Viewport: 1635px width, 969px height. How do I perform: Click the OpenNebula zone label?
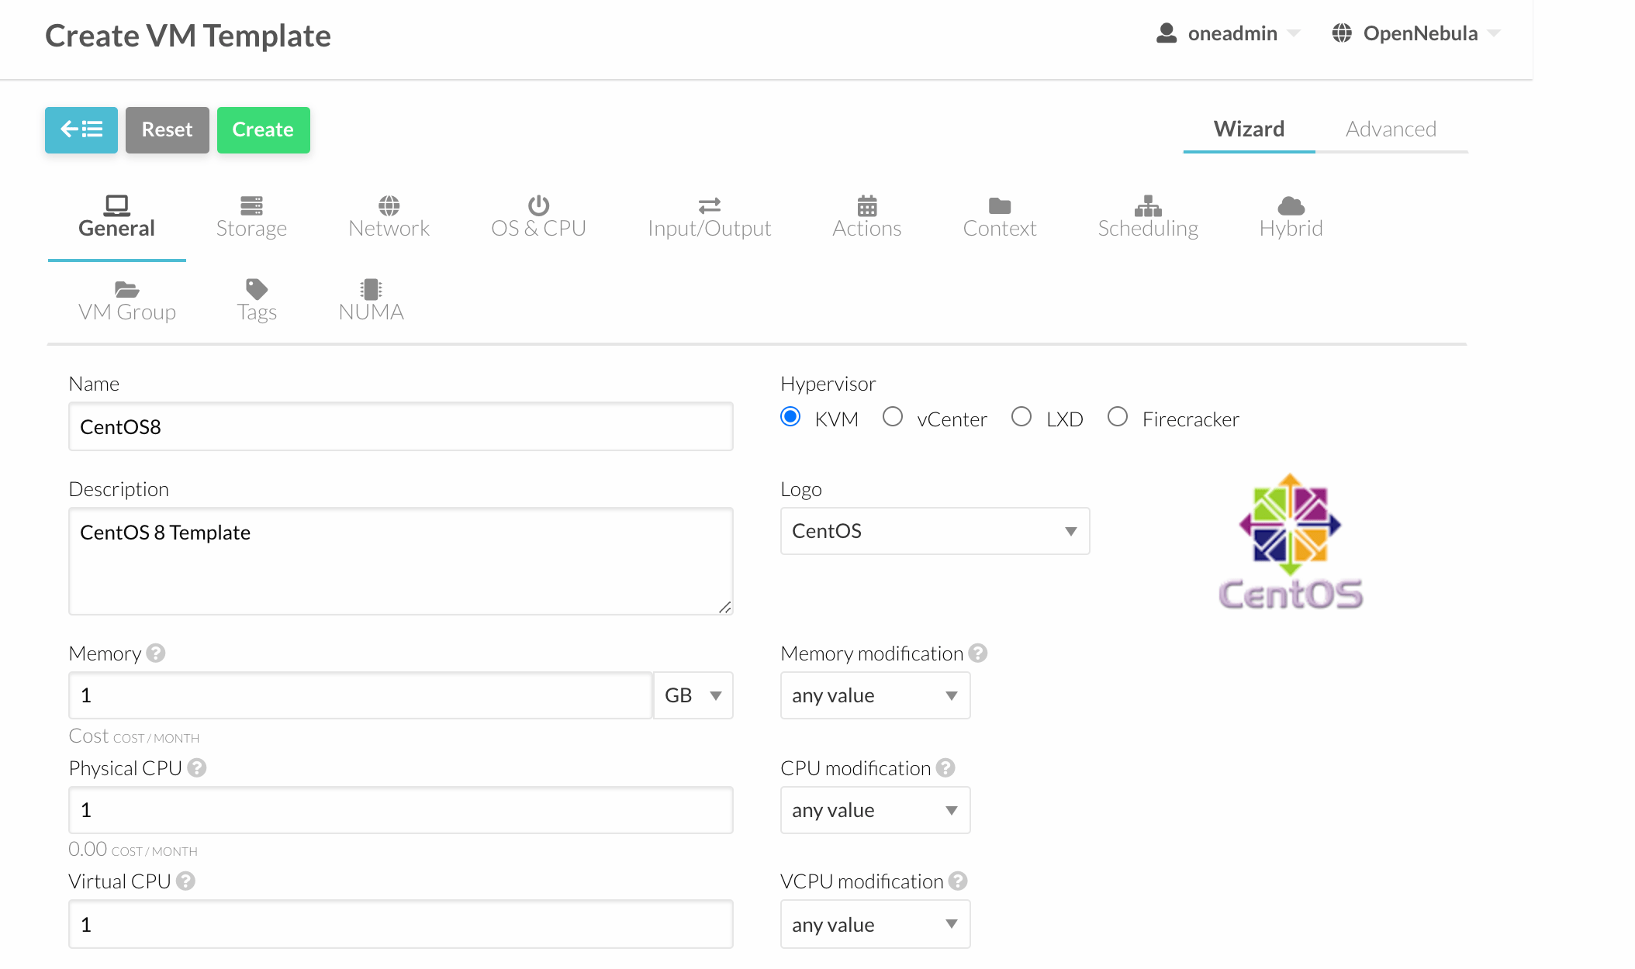(1420, 33)
